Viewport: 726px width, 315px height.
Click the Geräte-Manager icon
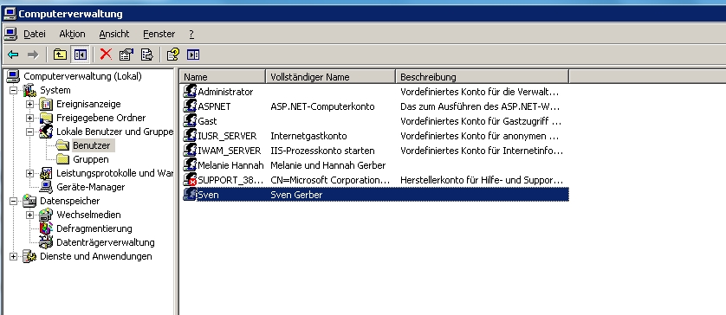(46, 187)
